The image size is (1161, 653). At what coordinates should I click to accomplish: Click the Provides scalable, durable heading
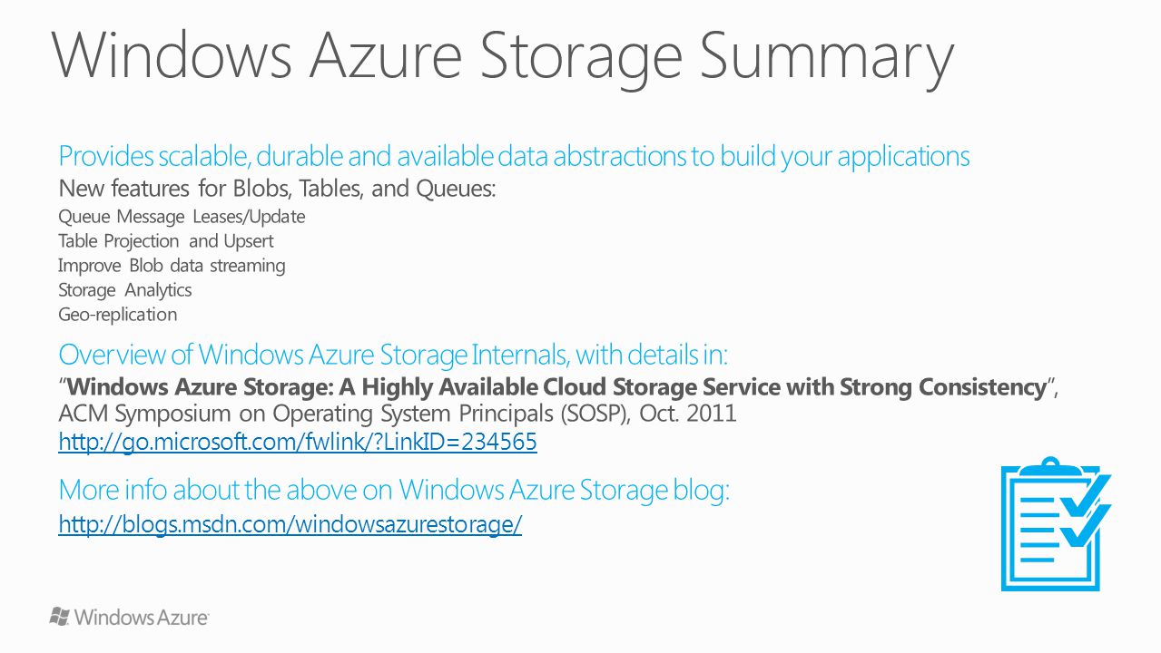coord(514,156)
